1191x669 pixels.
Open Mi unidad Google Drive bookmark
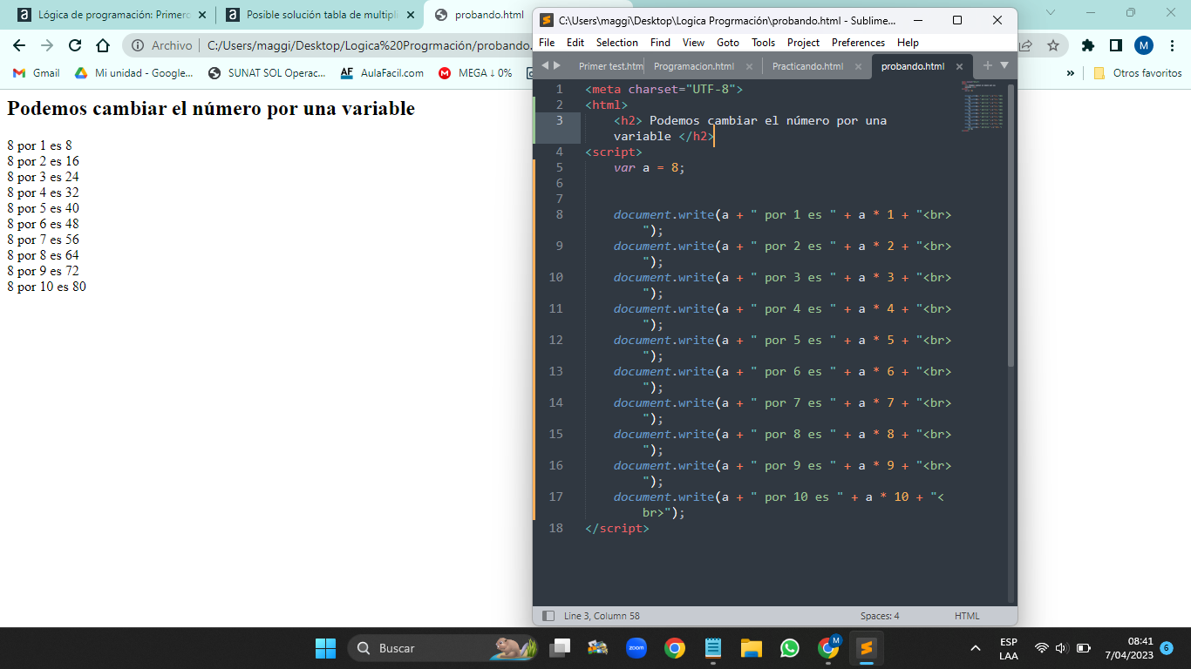(133, 73)
